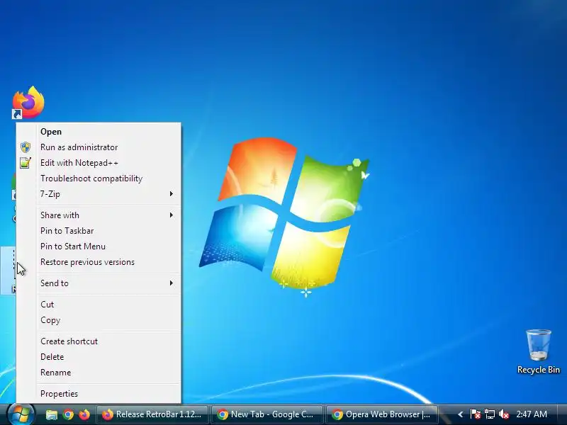Launch Firefox from quick launch

pyautogui.click(x=84, y=414)
